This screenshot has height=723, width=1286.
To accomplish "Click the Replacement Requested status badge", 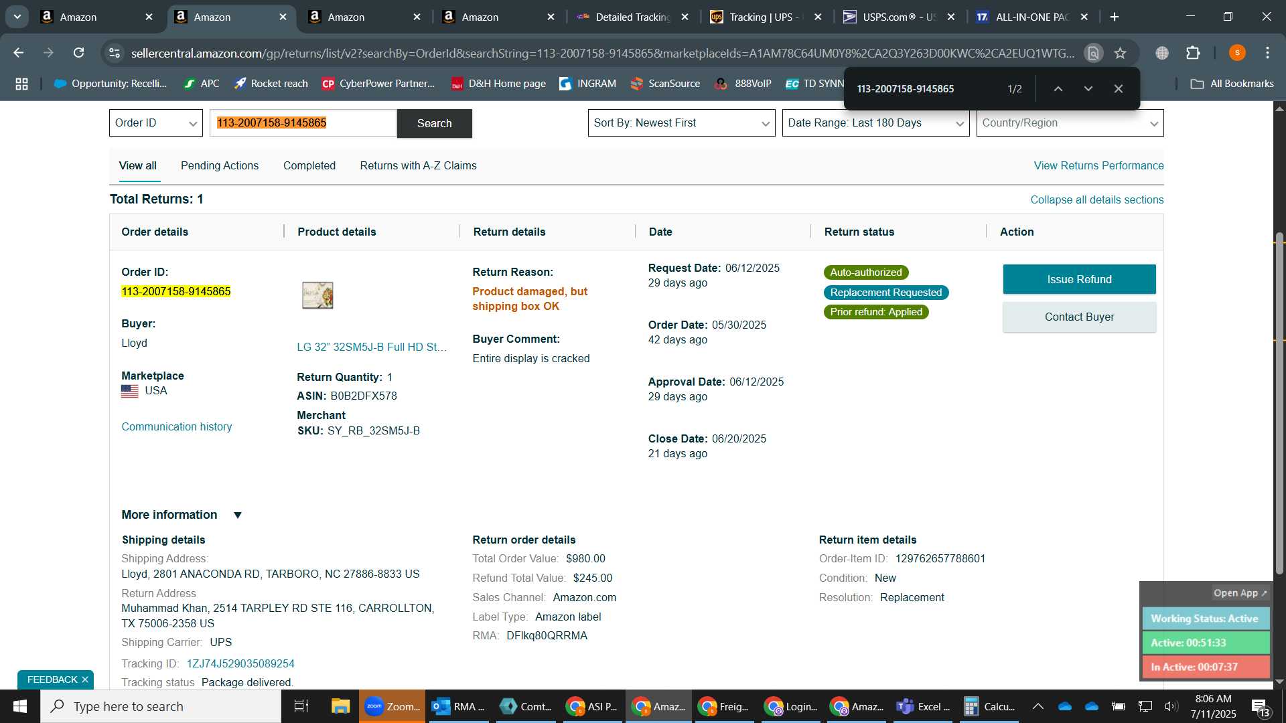I will tap(885, 293).
